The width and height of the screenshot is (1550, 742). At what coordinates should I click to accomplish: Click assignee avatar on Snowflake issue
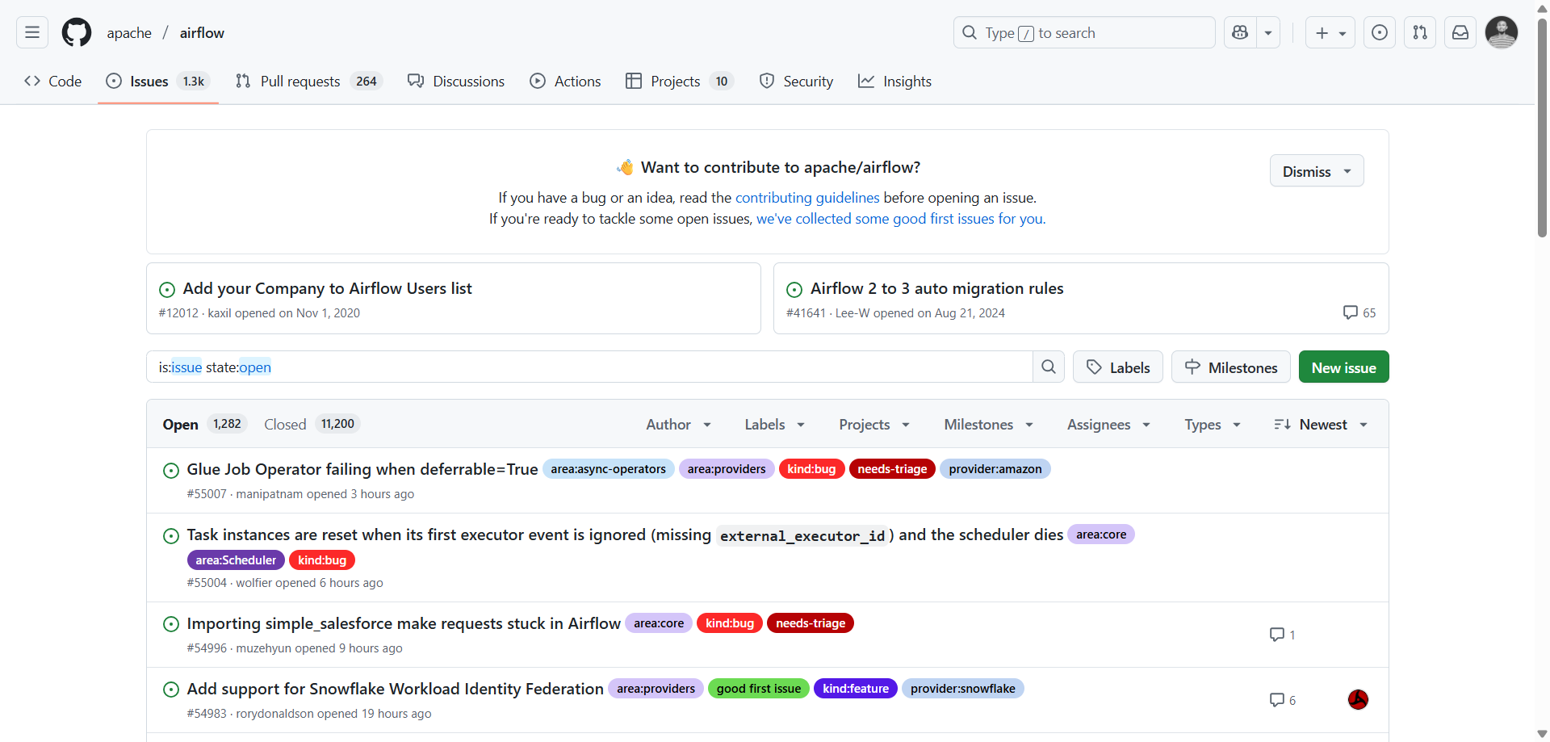click(1358, 700)
